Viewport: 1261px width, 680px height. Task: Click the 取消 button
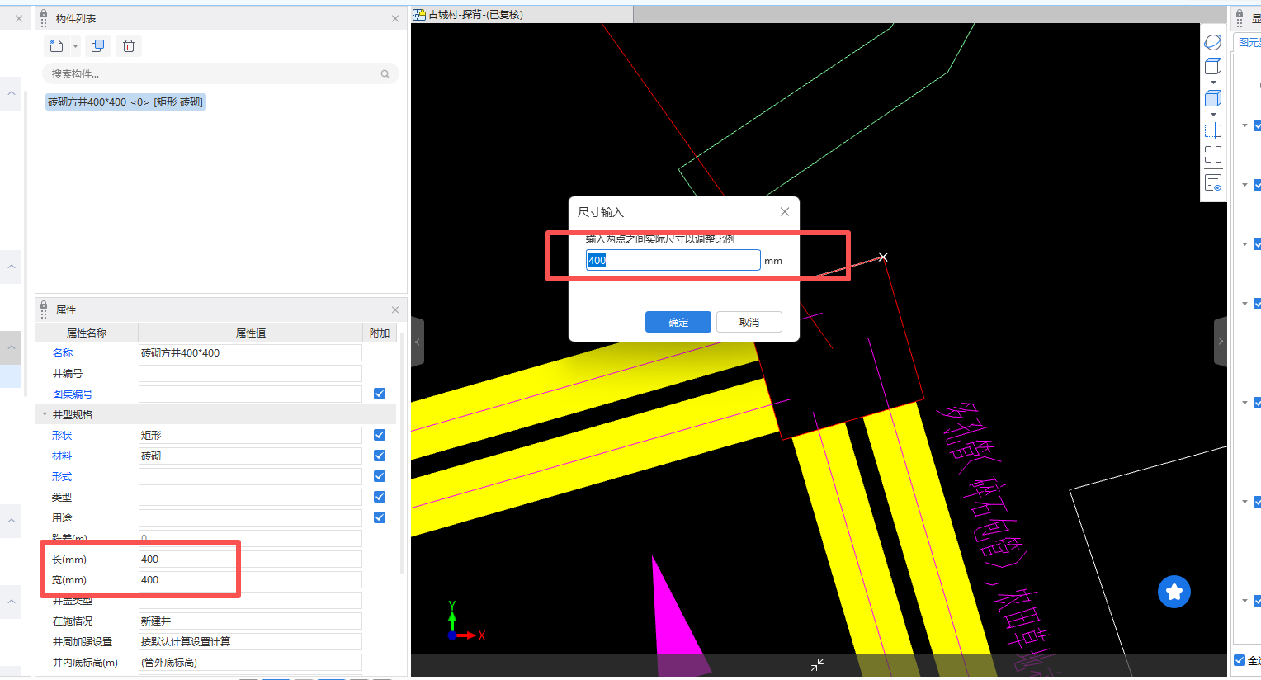tap(749, 322)
